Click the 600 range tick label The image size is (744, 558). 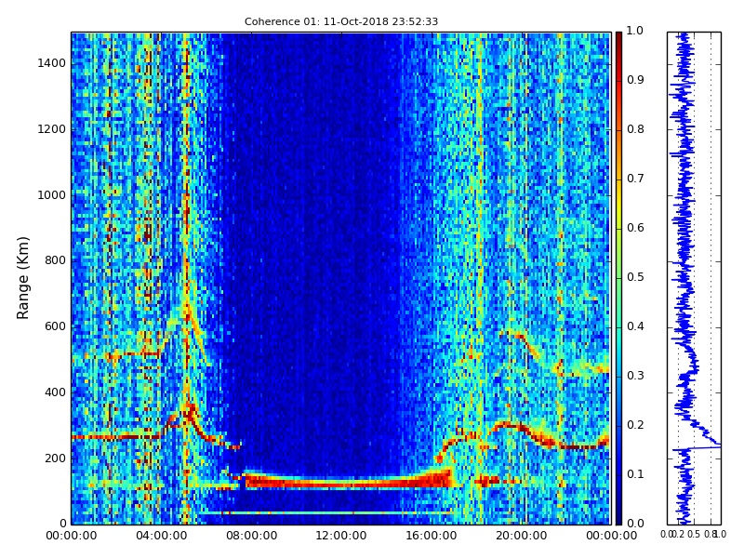click(55, 326)
